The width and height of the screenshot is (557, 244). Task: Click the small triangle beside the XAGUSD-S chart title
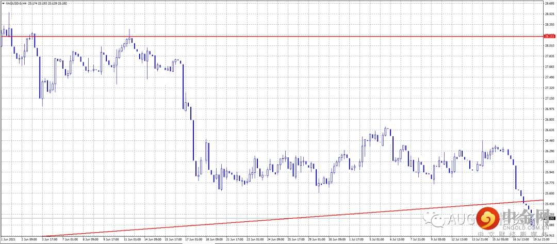(x=3, y=3)
